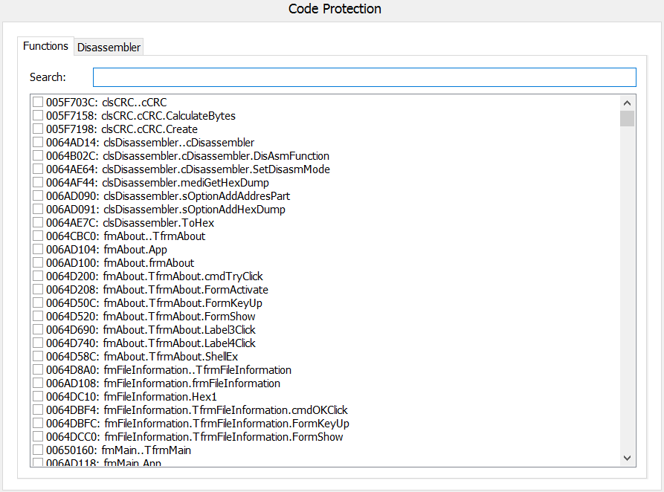This screenshot has width=664, height=492.
Task: Check the clsCRC..cCRC function checkbox
Action: coord(38,102)
